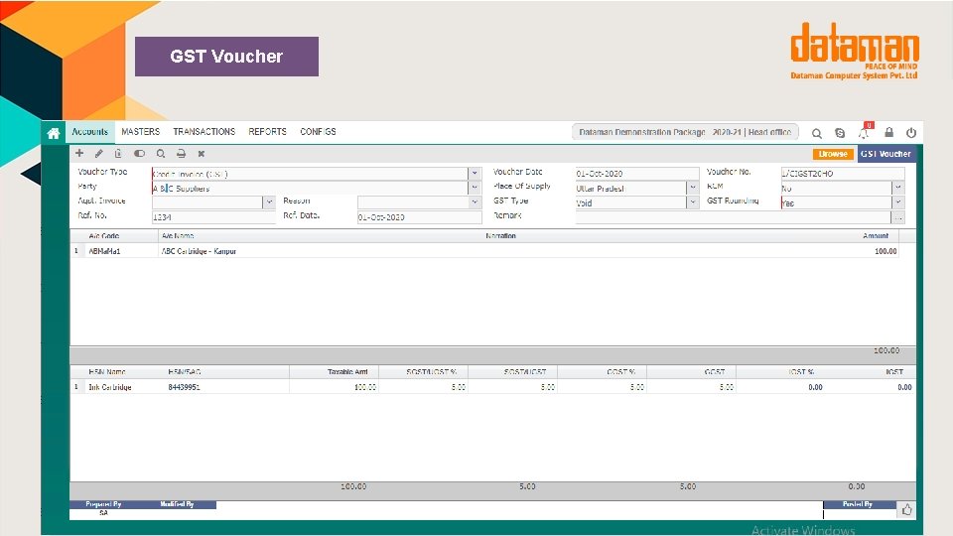Screen dimensions: 953x536
Task: Expand the GST Rounding dropdown
Action: (x=897, y=202)
